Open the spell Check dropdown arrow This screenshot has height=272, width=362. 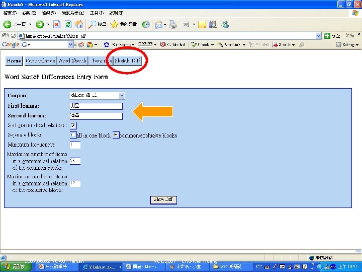[x=212, y=45]
